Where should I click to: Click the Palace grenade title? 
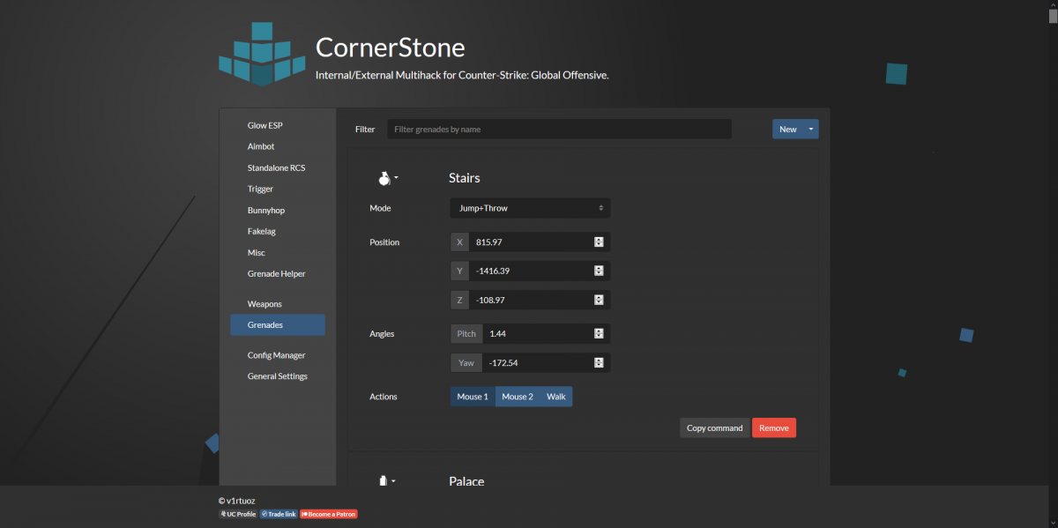coord(466,481)
